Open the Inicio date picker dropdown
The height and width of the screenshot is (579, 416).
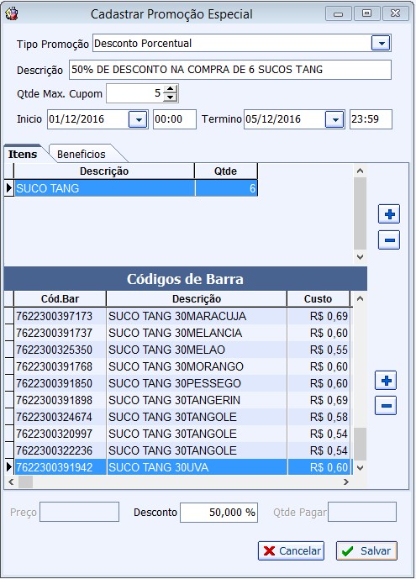point(138,119)
